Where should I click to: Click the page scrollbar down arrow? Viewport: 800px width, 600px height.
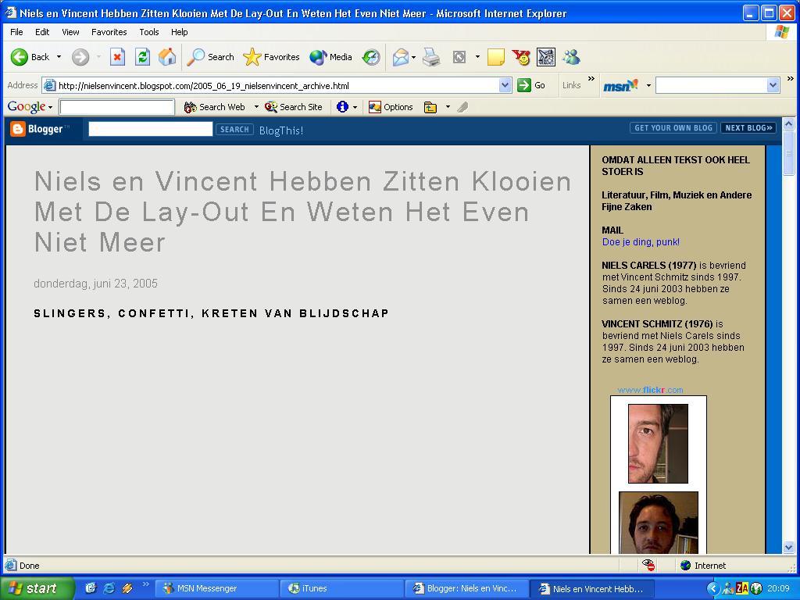788,548
